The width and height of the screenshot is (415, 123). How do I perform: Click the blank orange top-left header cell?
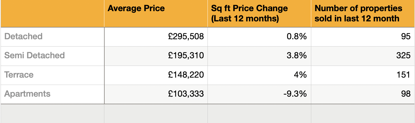(x=52, y=13)
